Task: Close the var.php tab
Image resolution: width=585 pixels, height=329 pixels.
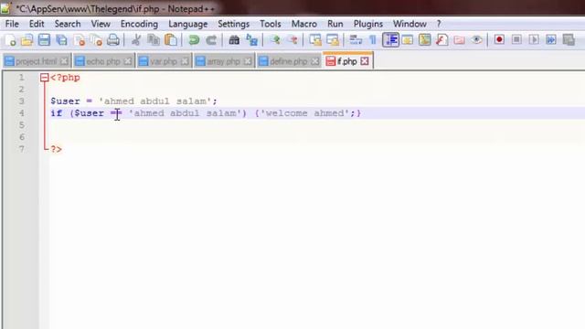Action: [185, 61]
